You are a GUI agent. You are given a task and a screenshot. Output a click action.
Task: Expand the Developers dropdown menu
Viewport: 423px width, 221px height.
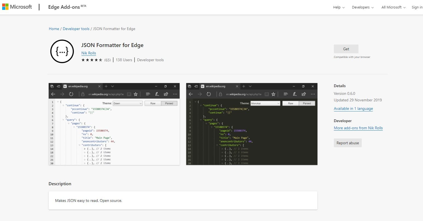363,7
